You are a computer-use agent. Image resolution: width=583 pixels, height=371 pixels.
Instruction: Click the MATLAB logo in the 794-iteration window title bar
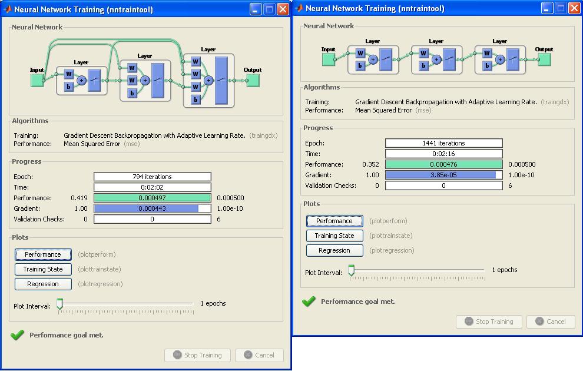pos(7,9)
